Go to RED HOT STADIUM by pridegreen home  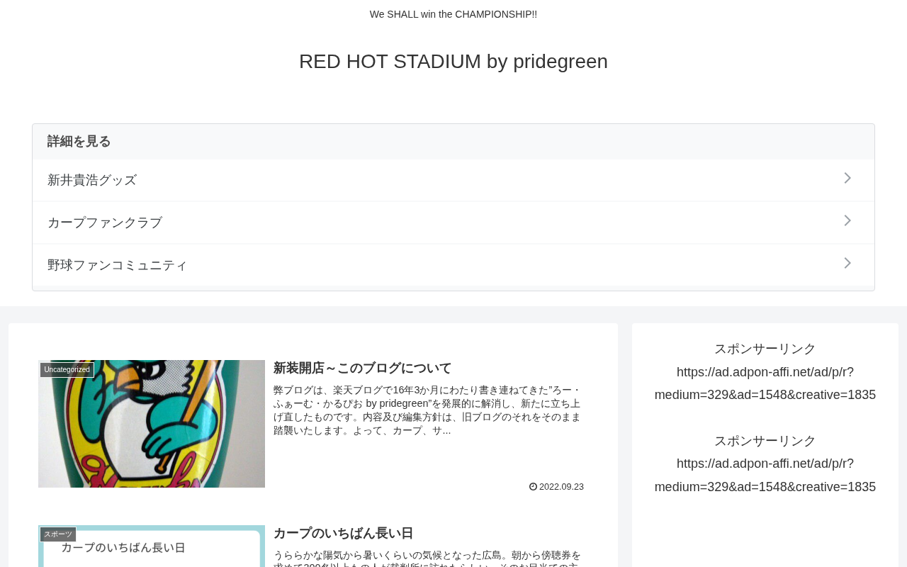click(x=453, y=62)
